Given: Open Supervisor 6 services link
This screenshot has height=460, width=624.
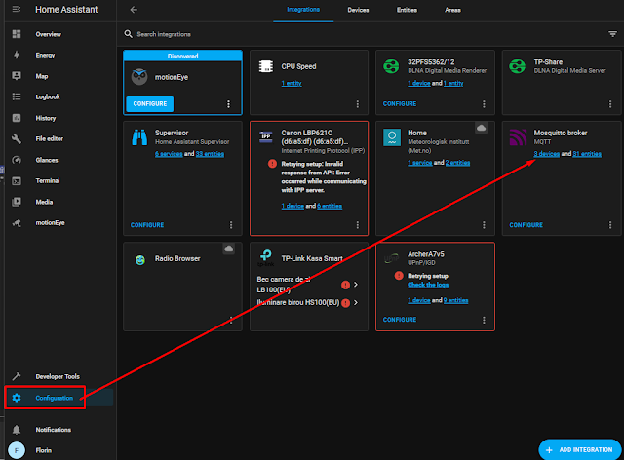Looking at the screenshot, I should 169,154.
